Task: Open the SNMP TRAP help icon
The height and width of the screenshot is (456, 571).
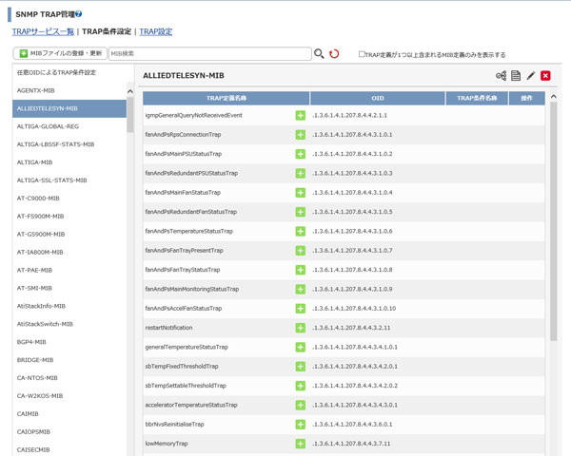Action: pos(79,14)
